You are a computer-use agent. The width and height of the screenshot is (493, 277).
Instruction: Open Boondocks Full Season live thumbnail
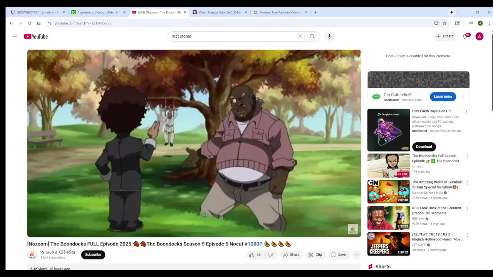389,165
